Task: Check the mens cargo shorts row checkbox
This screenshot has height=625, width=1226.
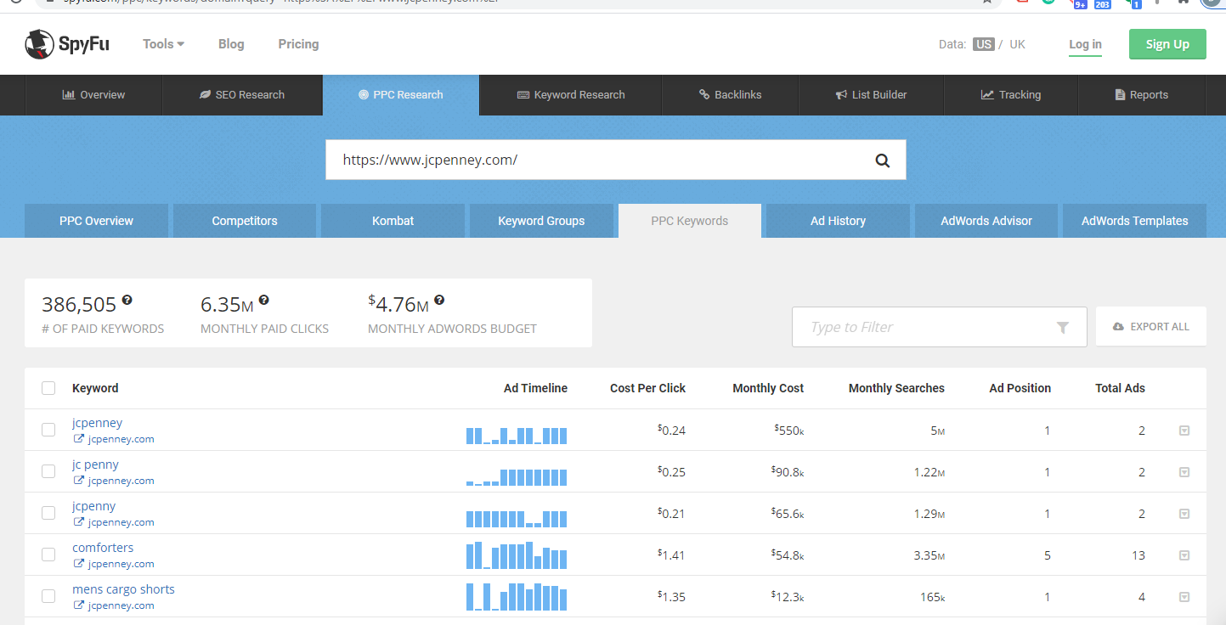Action: [x=48, y=596]
